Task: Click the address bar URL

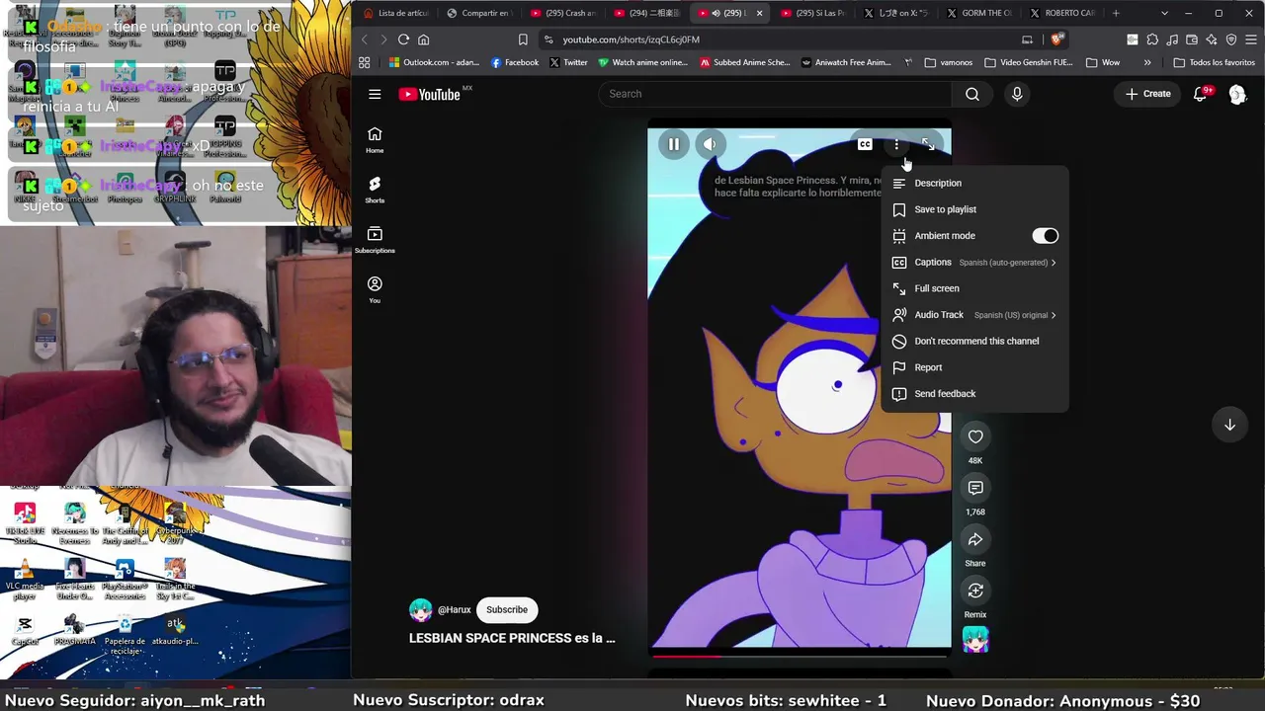Action: click(x=632, y=39)
